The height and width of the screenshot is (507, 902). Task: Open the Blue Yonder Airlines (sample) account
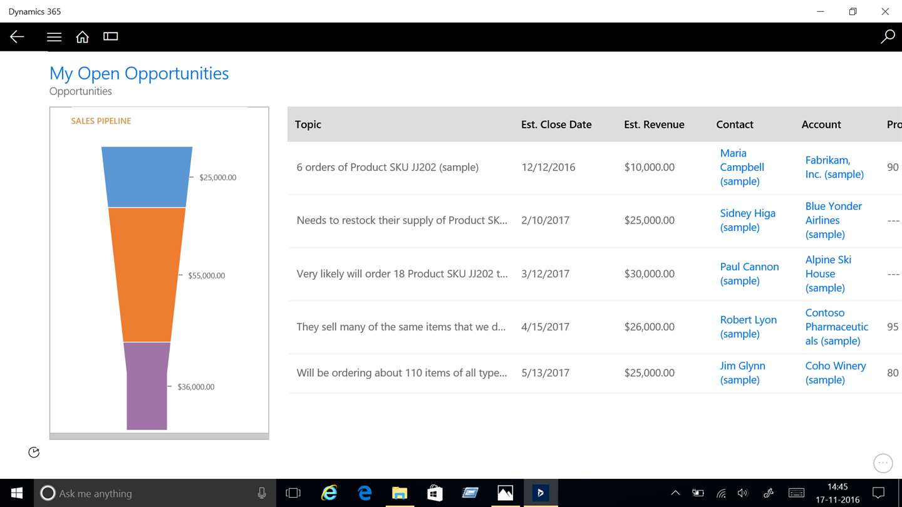tap(834, 220)
